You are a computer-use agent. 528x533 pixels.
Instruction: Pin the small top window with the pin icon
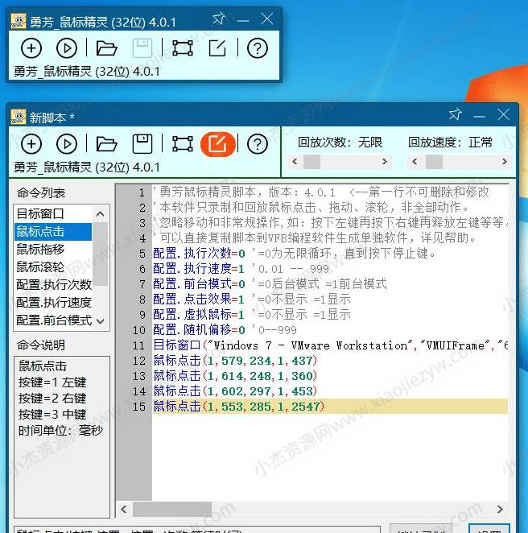[x=218, y=19]
